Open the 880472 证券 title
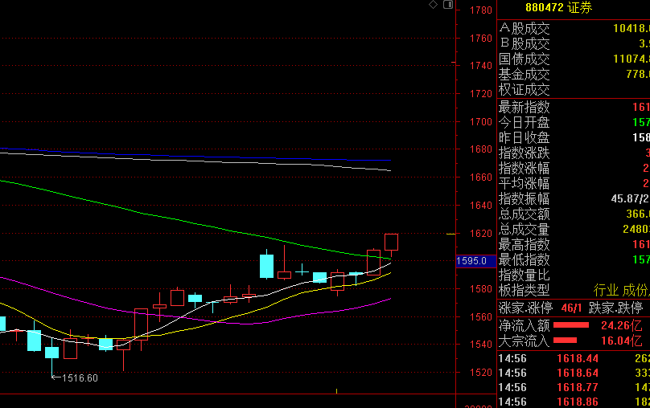The width and height of the screenshot is (650, 408). pyautogui.click(x=558, y=7)
